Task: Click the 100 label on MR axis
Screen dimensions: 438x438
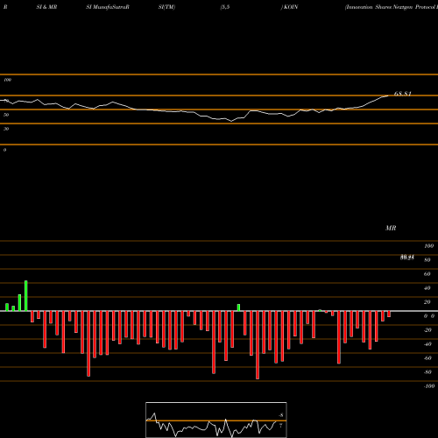Action: point(429,246)
